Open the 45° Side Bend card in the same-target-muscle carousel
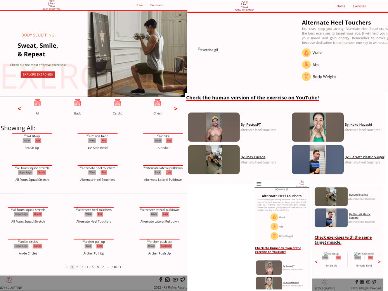Image resolution: width=388 pixels, height=291 pixels. (x=364, y=260)
